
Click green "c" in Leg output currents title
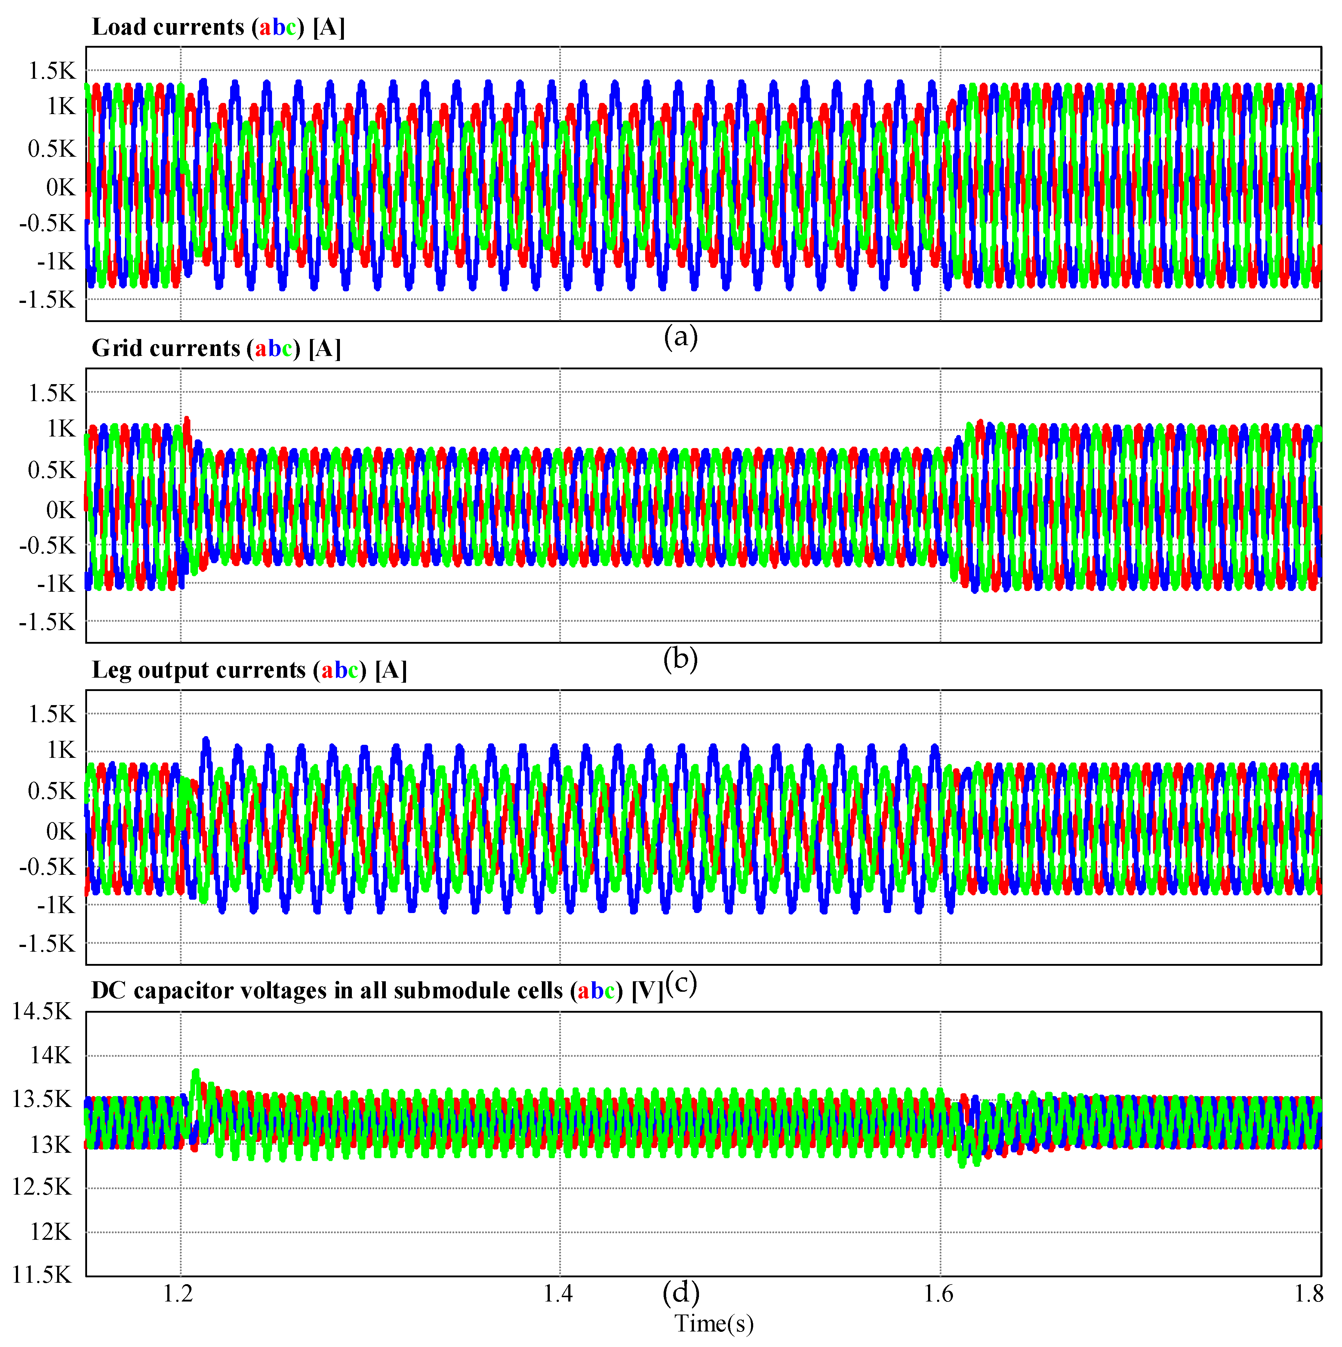(x=354, y=672)
